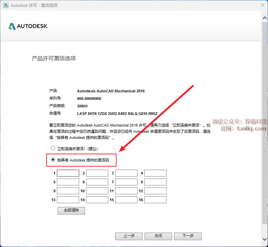Click the '产品许可激活选项' heading
This screenshot has height=247, width=268.
pos(54,58)
